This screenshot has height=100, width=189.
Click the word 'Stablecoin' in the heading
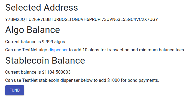27,60
